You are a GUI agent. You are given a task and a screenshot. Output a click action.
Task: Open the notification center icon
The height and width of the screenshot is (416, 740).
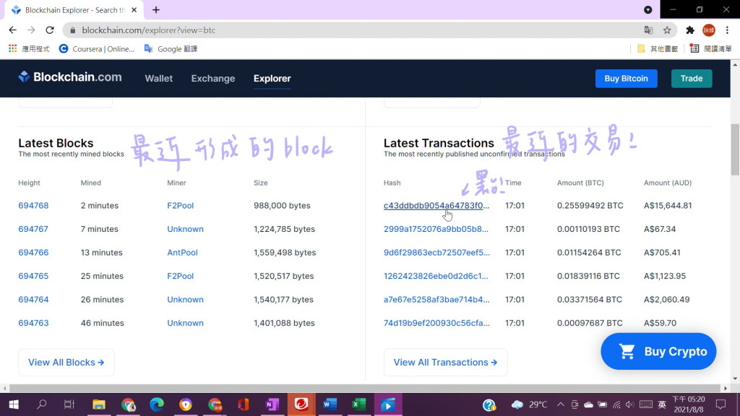click(x=720, y=404)
